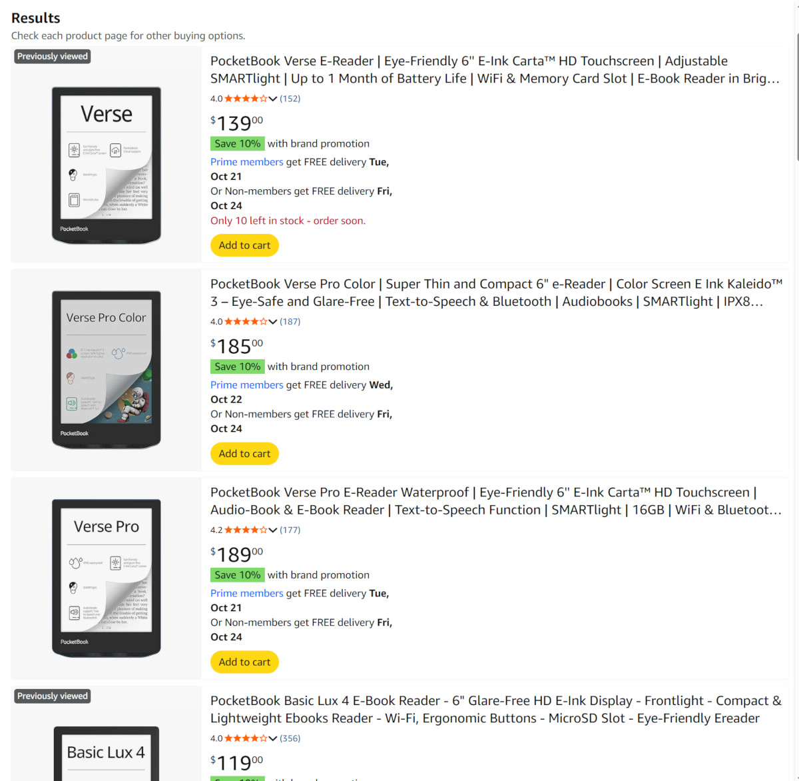Add Verse Pro Color to cart

point(244,454)
